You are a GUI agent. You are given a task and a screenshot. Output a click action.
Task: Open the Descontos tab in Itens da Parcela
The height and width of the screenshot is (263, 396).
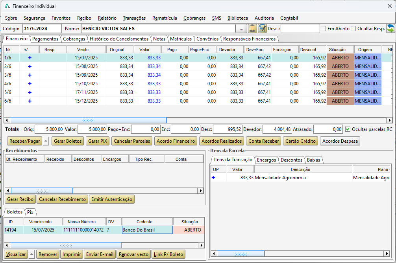coord(291,160)
